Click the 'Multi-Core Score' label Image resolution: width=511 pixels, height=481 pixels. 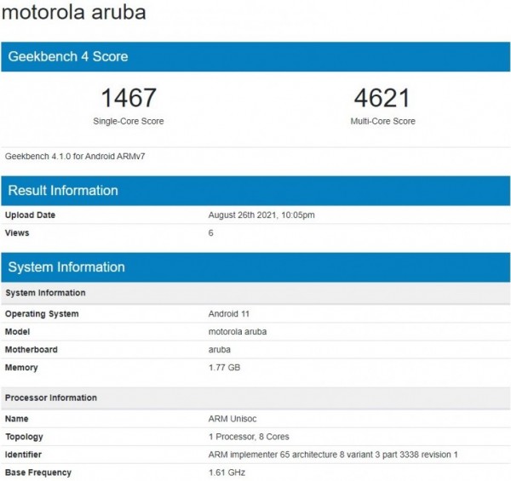pyautogui.click(x=383, y=121)
